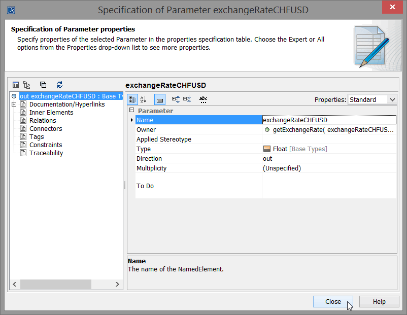Toggle the categorized view button

pyautogui.click(x=132, y=100)
